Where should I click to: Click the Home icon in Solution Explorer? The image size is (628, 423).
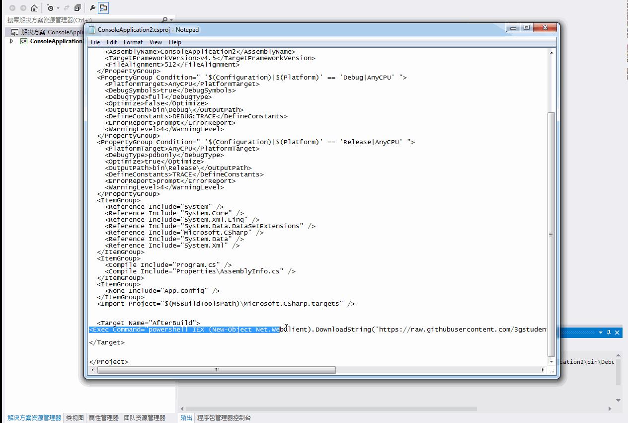click(34, 8)
